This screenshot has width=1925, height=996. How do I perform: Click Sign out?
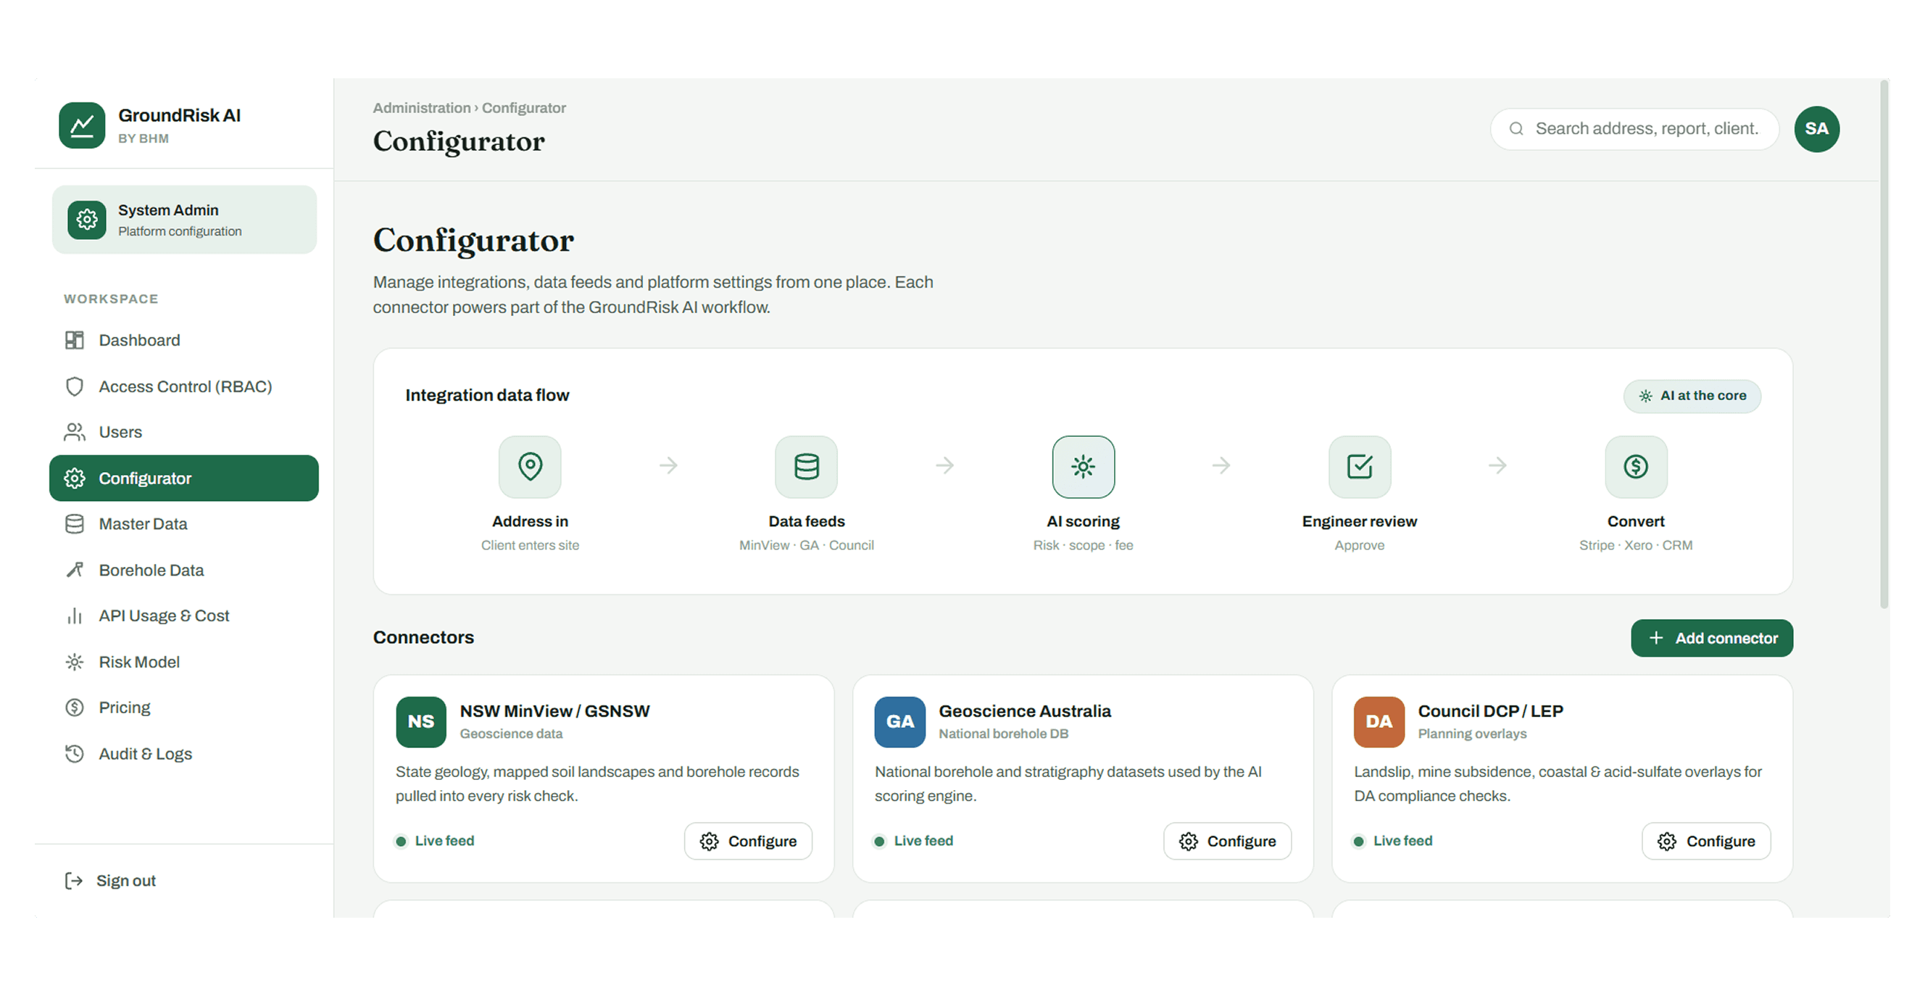pos(111,881)
